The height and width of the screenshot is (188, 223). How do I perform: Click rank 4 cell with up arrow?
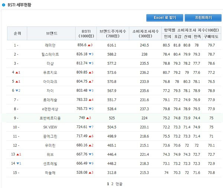(x=16, y=72)
